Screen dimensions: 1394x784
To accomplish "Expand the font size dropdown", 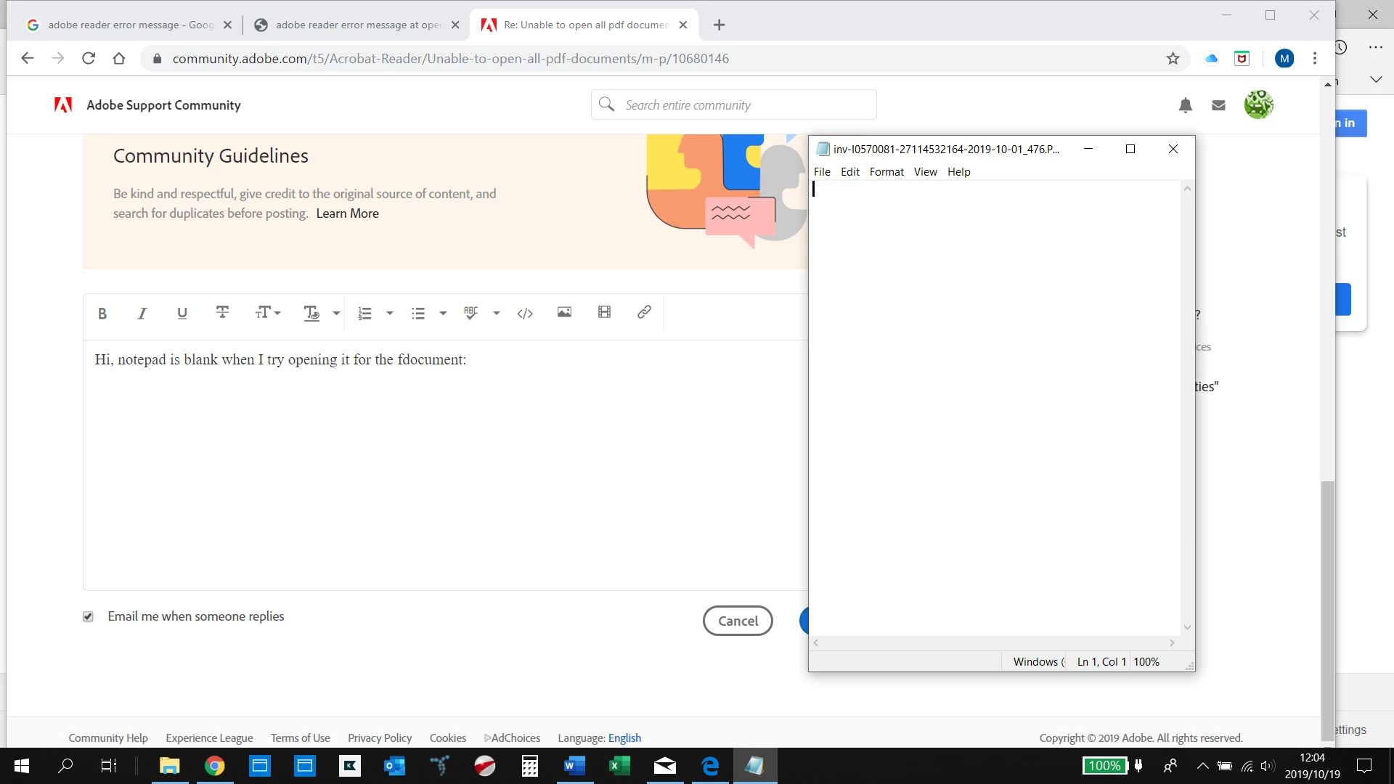I will pyautogui.click(x=267, y=313).
